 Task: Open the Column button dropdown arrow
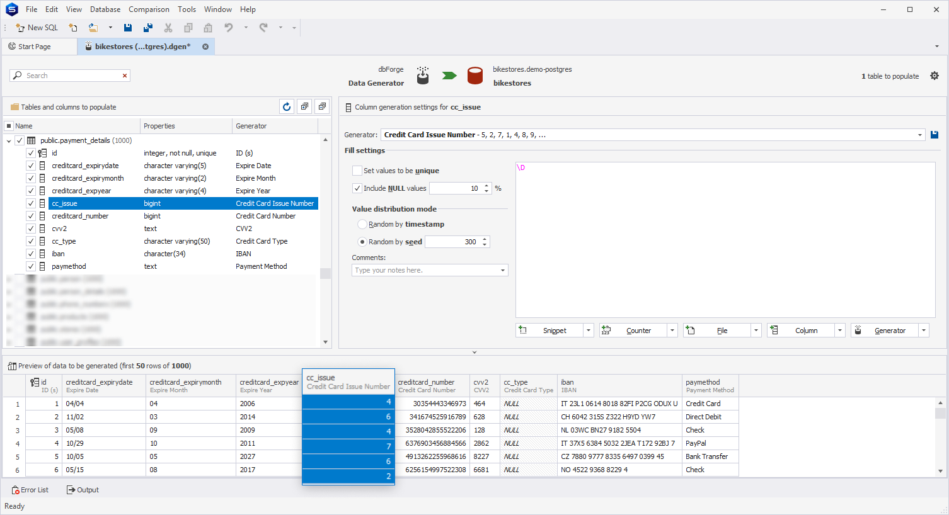(840, 331)
